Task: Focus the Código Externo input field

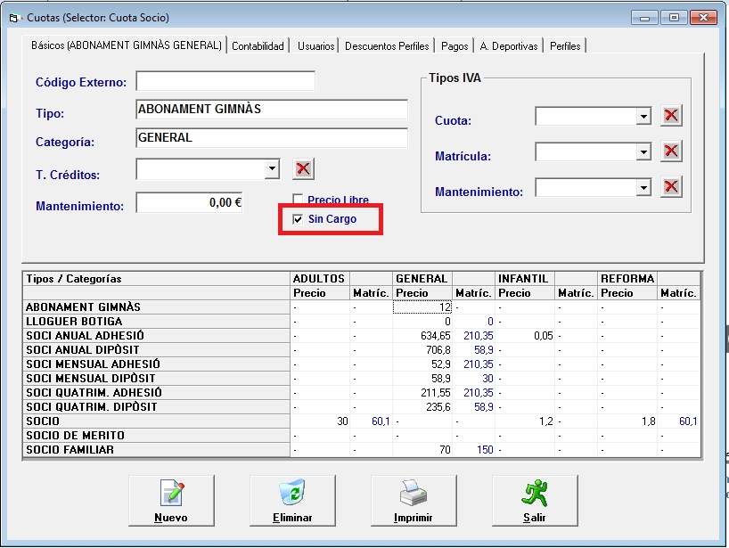Action: tap(225, 81)
